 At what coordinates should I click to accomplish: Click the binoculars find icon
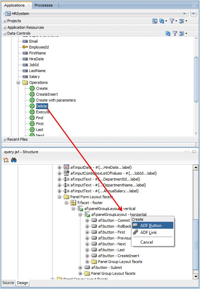pyautogui.click(x=14, y=160)
